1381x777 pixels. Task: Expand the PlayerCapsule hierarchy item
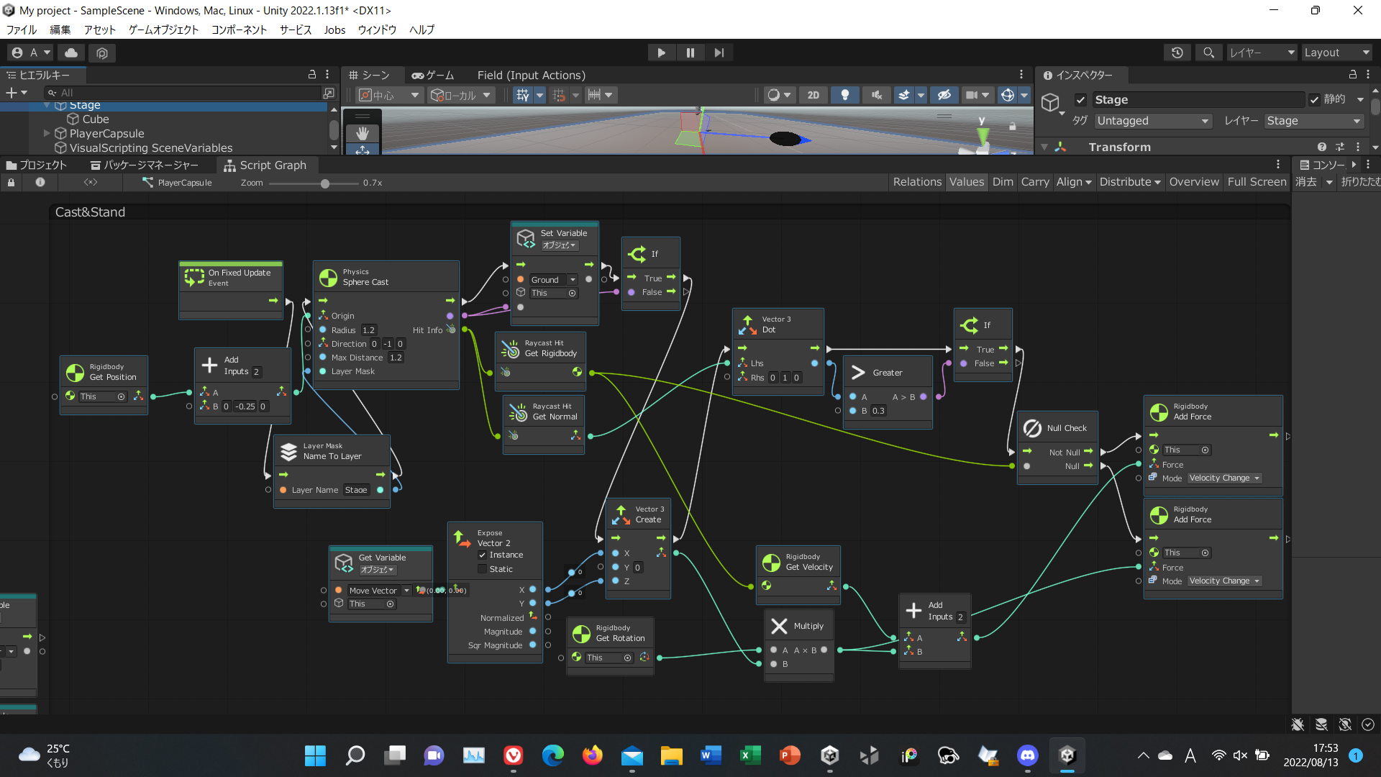click(x=47, y=133)
